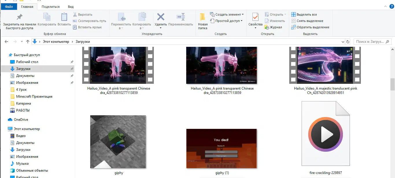Open the blue Help question icon
The height and width of the screenshot is (178, 395).
point(391,6)
